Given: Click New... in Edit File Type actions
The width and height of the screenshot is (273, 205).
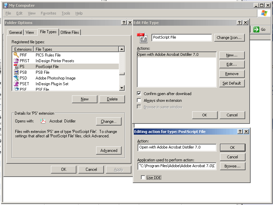Looking at the screenshot, I should 232,55.
